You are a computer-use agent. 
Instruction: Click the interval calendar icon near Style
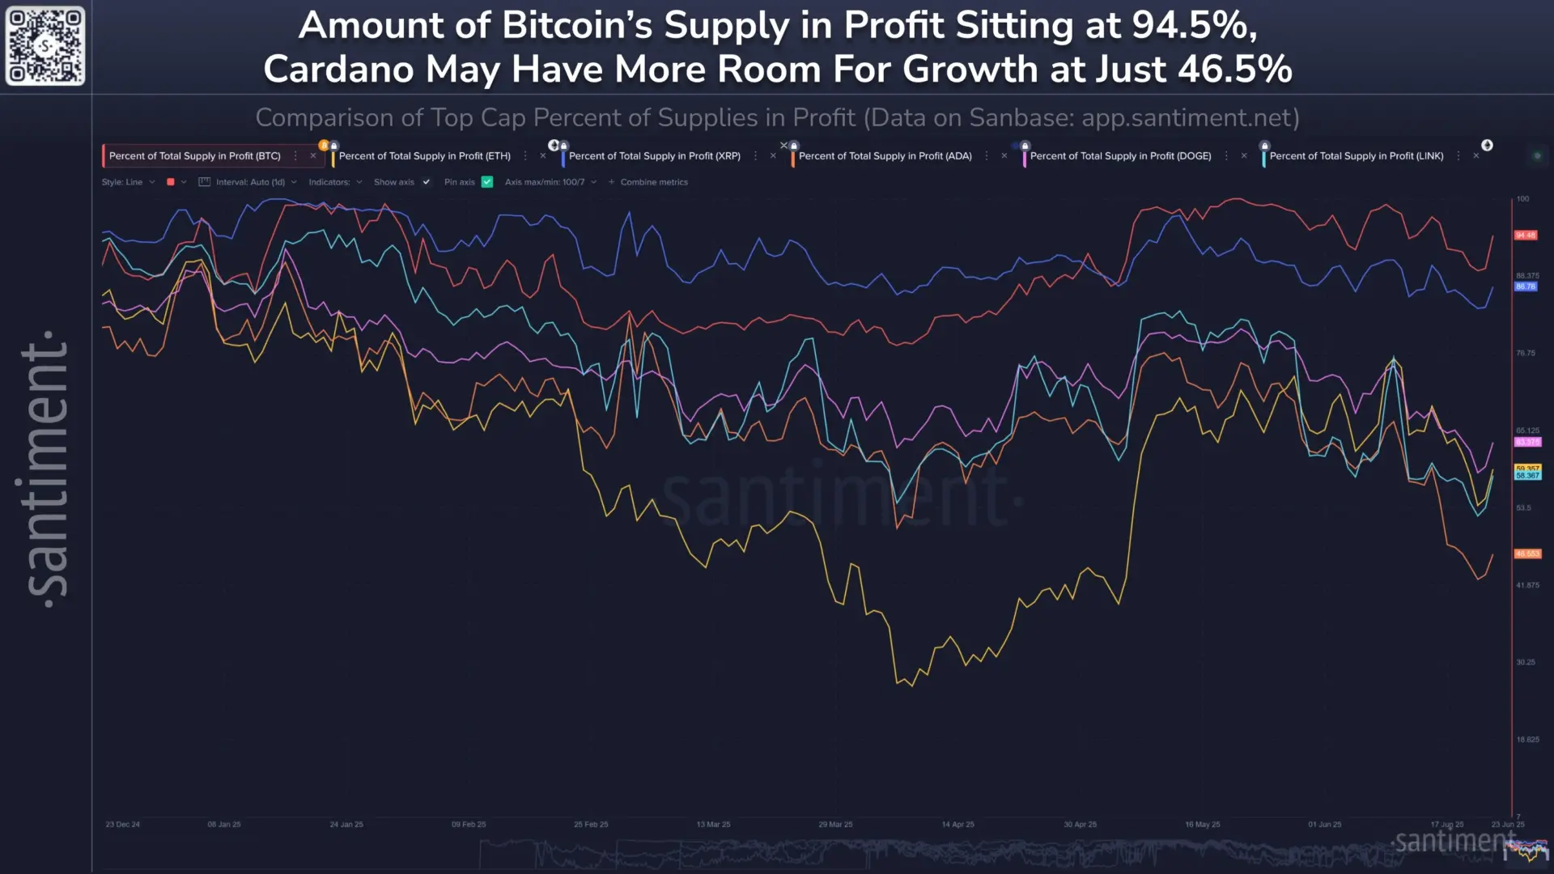point(205,182)
